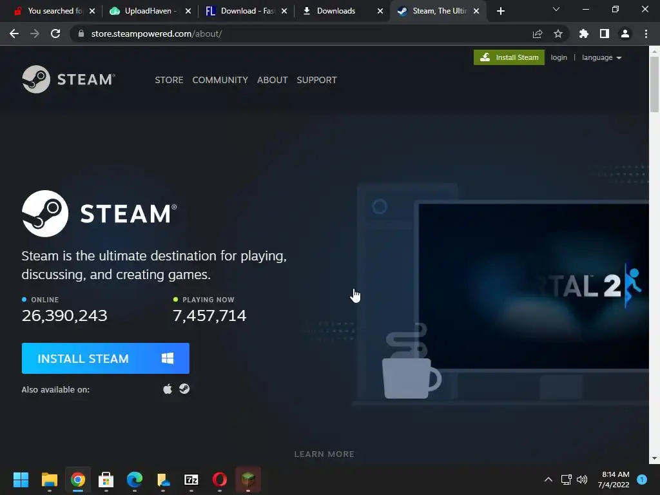Show hidden system tray icons
This screenshot has height=495, width=660.
[548, 479]
